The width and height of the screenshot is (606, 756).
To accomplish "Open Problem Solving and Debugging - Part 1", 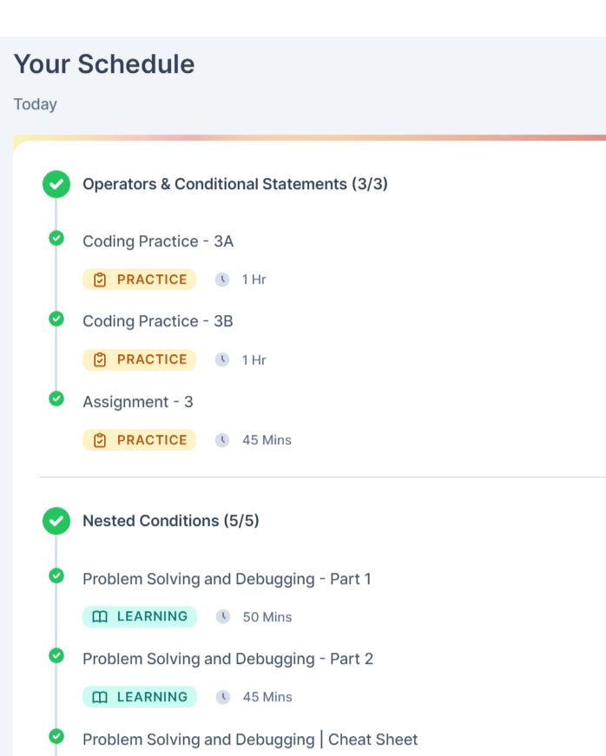I will coord(227,579).
